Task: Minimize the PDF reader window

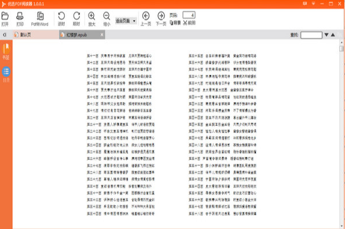Action: point(322,3)
